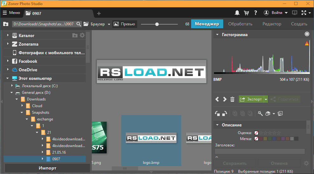Expand the Каталог tree node
This screenshot has width=314, height=174.
tap(8, 35)
